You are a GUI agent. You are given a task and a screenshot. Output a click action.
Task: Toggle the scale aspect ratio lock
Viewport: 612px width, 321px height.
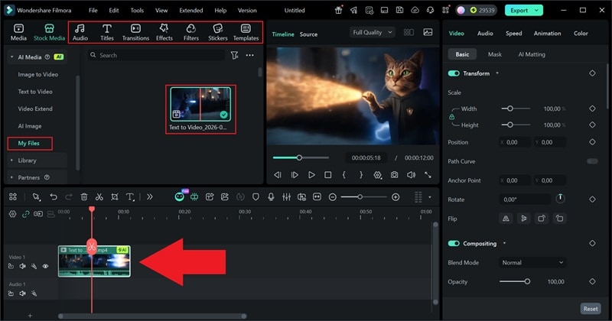[x=451, y=117]
